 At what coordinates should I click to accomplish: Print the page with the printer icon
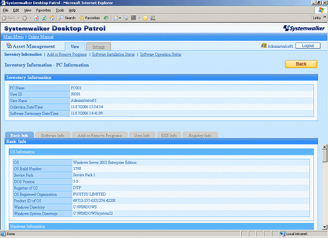(x=126, y=18)
